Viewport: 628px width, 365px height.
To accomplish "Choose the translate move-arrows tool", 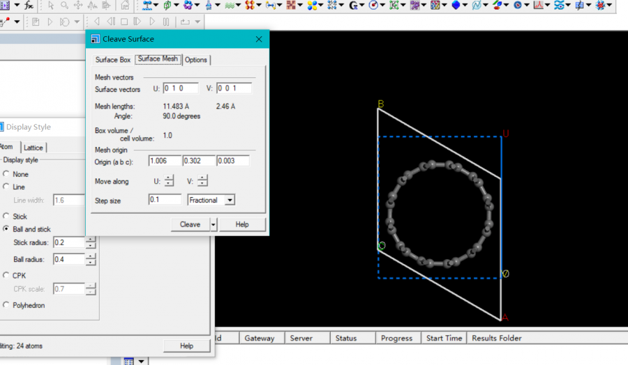I will [78, 5].
